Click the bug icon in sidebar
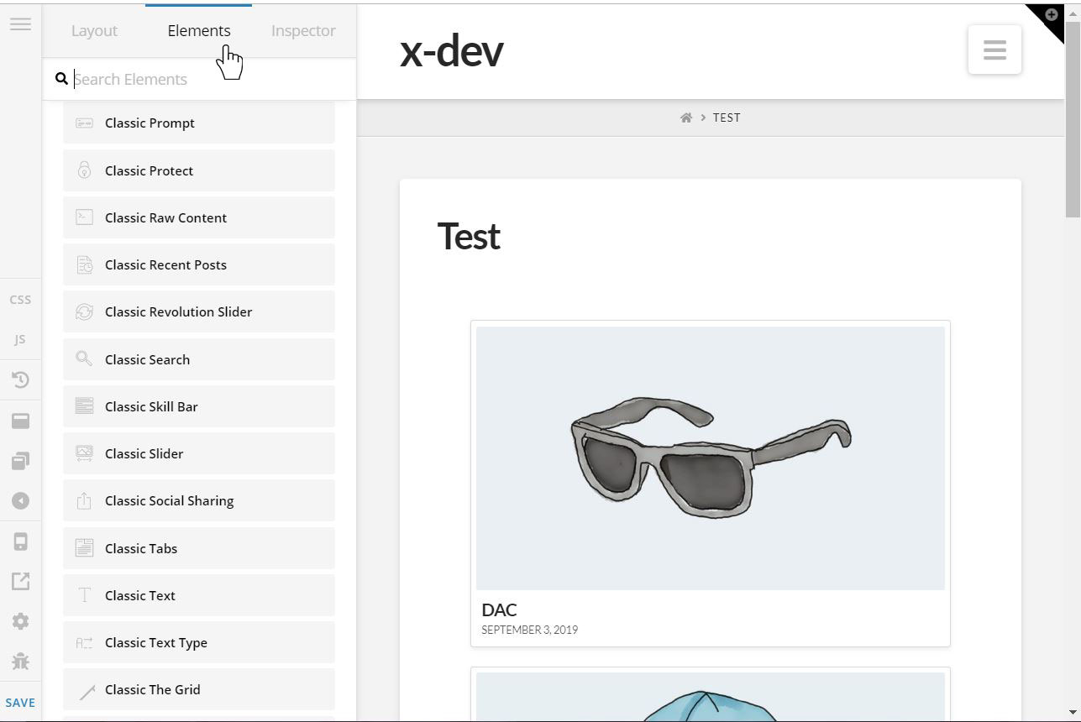Viewport: 1081px width, 722px height. pyautogui.click(x=20, y=662)
